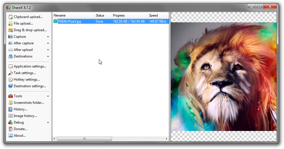Click the Image history icon
Image resolution: width=284 pixels, height=149 pixels.
[x=11, y=116]
